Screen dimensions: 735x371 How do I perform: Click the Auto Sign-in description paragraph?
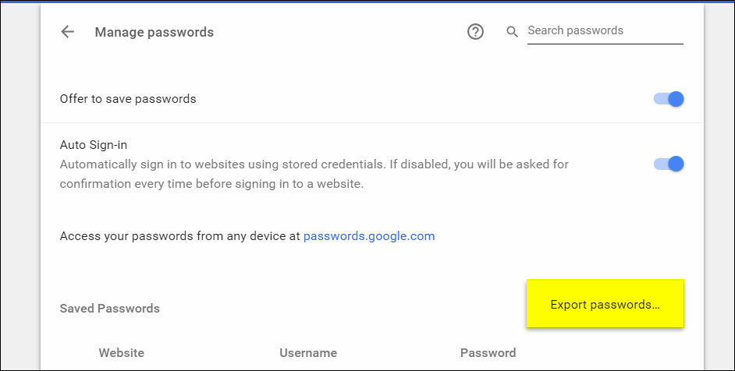coord(312,175)
